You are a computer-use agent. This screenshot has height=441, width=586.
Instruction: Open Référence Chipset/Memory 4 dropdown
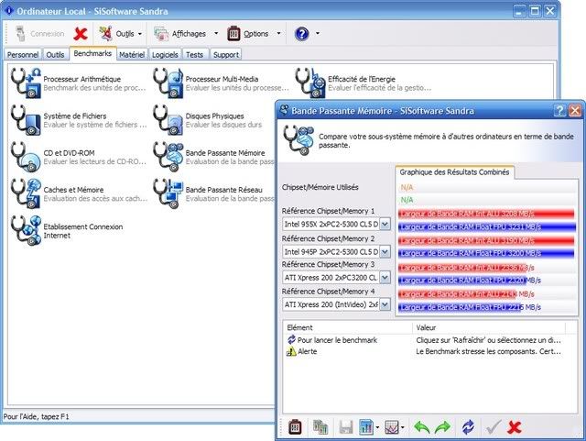tap(385, 304)
